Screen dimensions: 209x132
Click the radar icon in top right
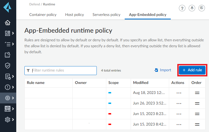(202, 8)
